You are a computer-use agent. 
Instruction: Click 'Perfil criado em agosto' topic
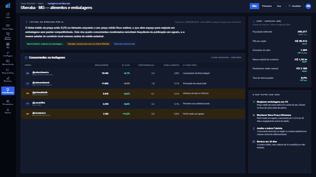click(x=194, y=114)
